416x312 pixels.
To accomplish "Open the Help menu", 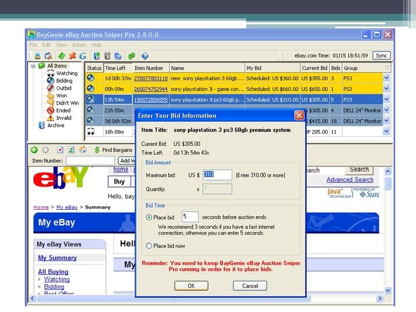I will [x=96, y=45].
